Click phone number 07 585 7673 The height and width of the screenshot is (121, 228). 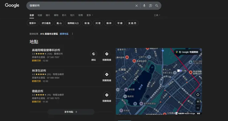pyautogui.click(x=53, y=98)
